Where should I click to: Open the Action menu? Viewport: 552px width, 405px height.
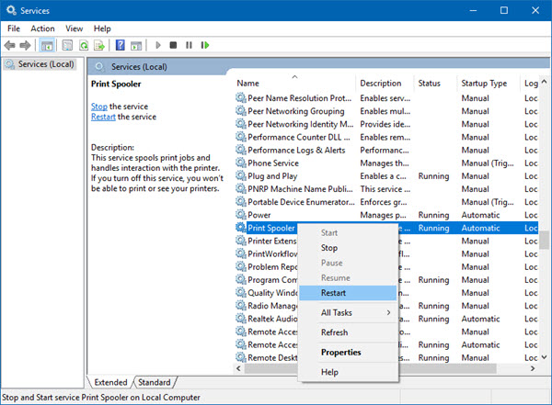[42, 28]
